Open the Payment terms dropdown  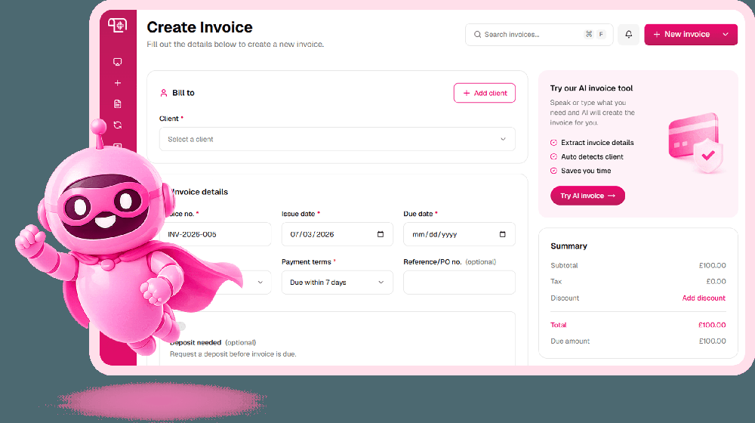[337, 283]
